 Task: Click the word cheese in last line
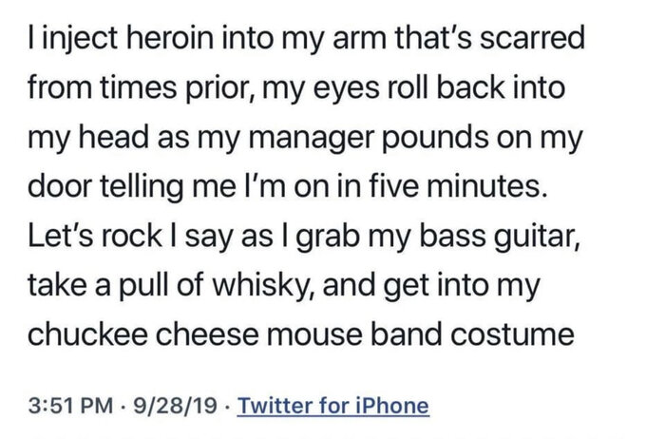pos(207,334)
